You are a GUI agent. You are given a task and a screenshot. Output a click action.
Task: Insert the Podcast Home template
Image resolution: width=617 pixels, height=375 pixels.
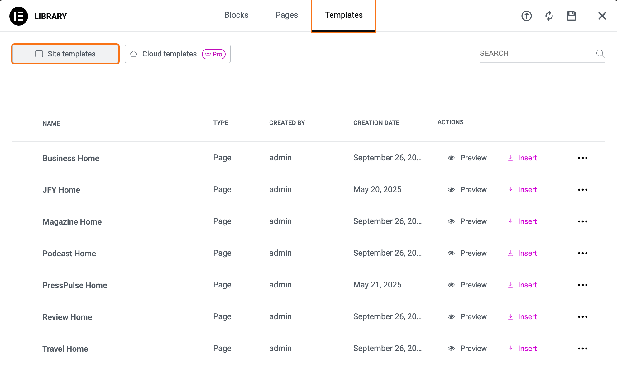(x=522, y=253)
